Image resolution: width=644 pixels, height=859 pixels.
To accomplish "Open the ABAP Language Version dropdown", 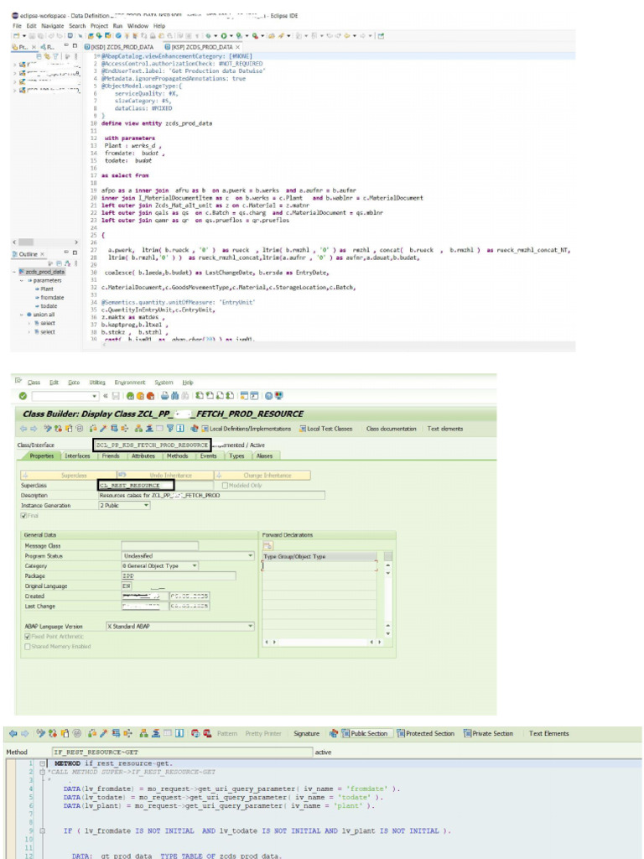I will pyautogui.click(x=250, y=626).
